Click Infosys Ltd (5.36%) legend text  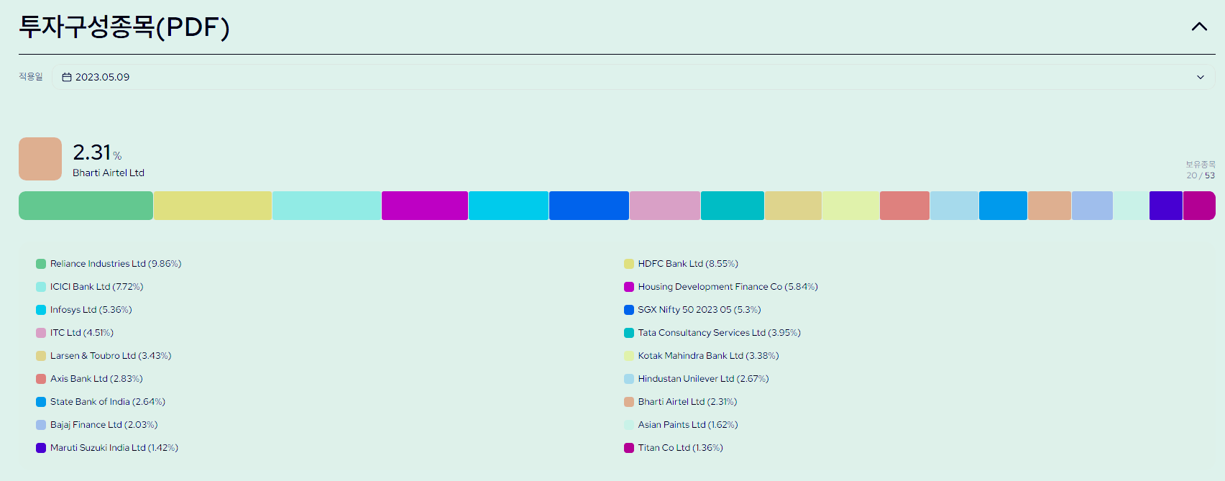coord(91,310)
